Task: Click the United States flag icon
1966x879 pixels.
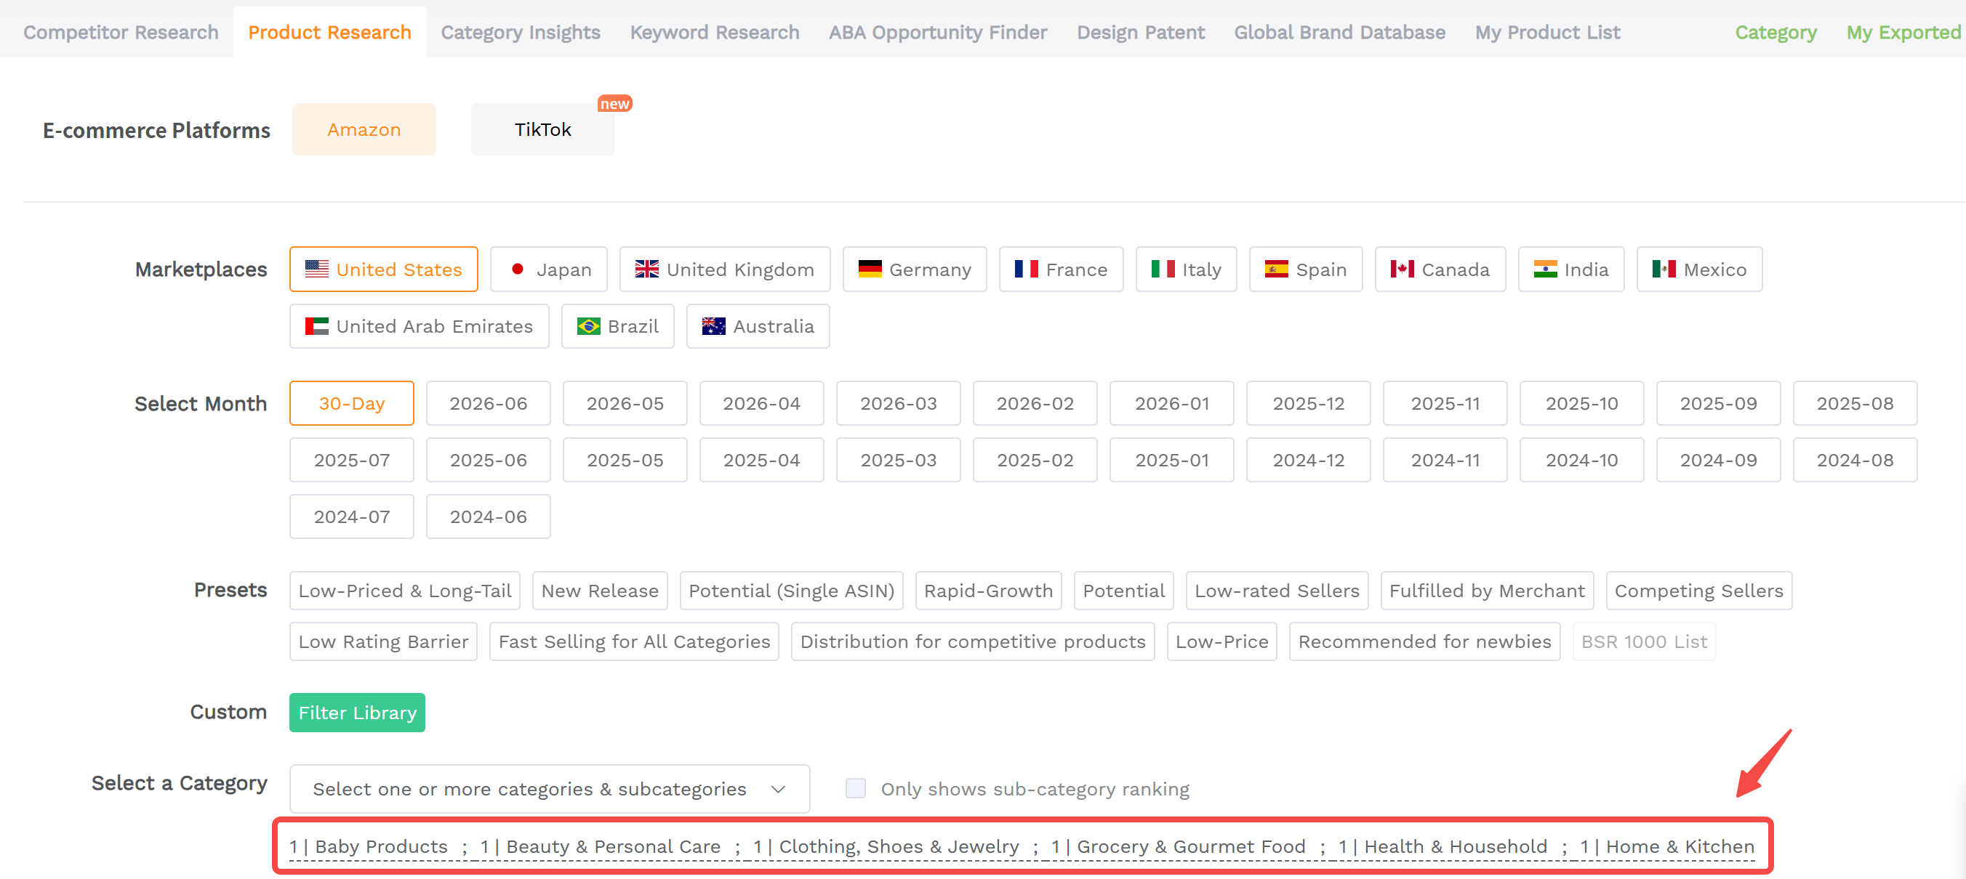Action: click(x=317, y=269)
